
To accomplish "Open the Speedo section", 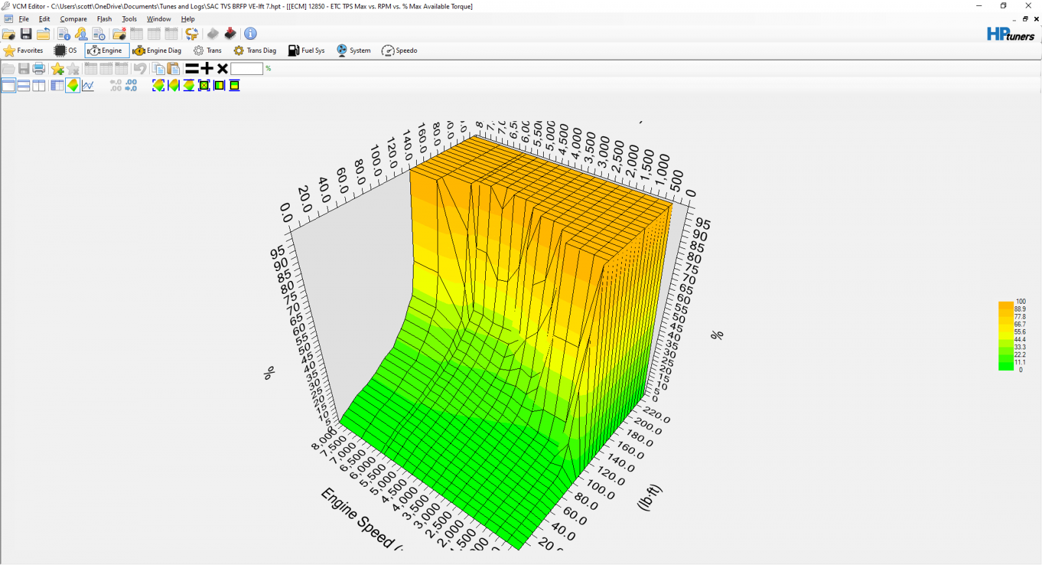I will [x=399, y=50].
